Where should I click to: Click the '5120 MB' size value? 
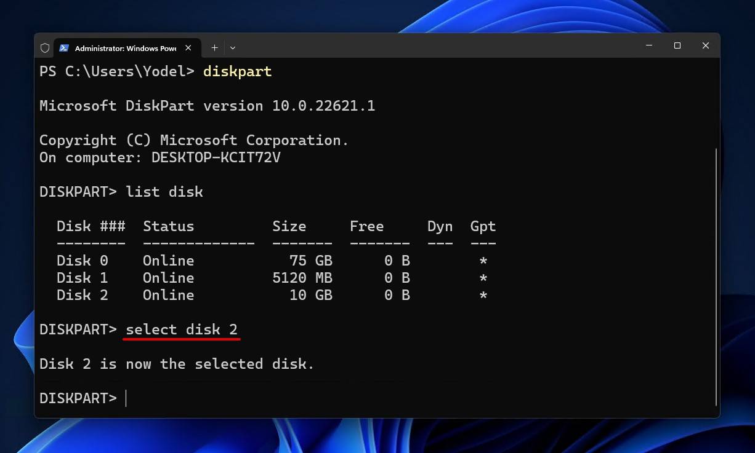(302, 278)
